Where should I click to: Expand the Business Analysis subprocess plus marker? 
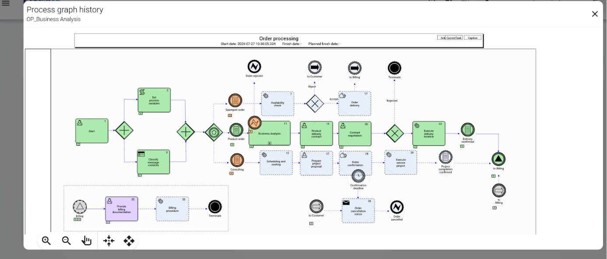click(270, 143)
